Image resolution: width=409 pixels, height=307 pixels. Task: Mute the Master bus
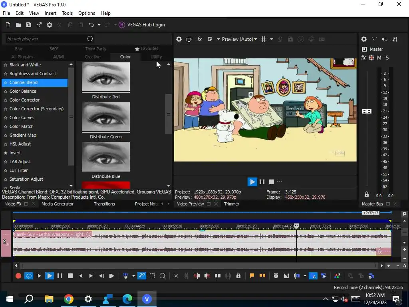(x=379, y=58)
